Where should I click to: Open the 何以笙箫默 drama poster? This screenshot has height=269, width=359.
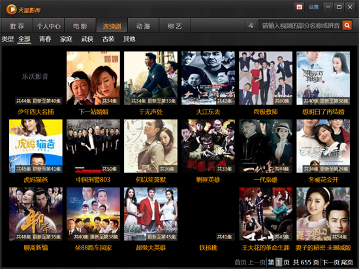tap(151, 146)
